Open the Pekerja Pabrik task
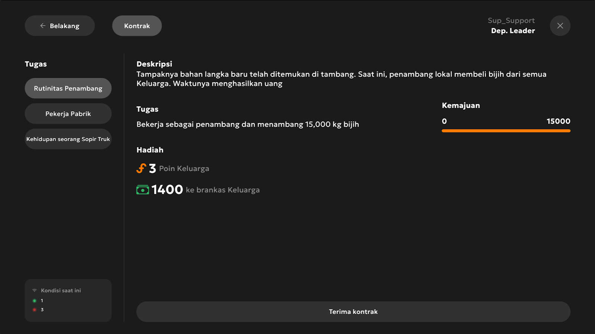Screen dimensions: 595x334 pos(68,114)
